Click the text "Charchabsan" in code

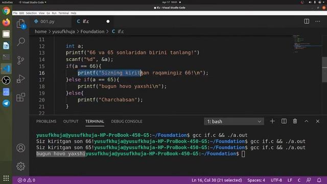click(118, 100)
